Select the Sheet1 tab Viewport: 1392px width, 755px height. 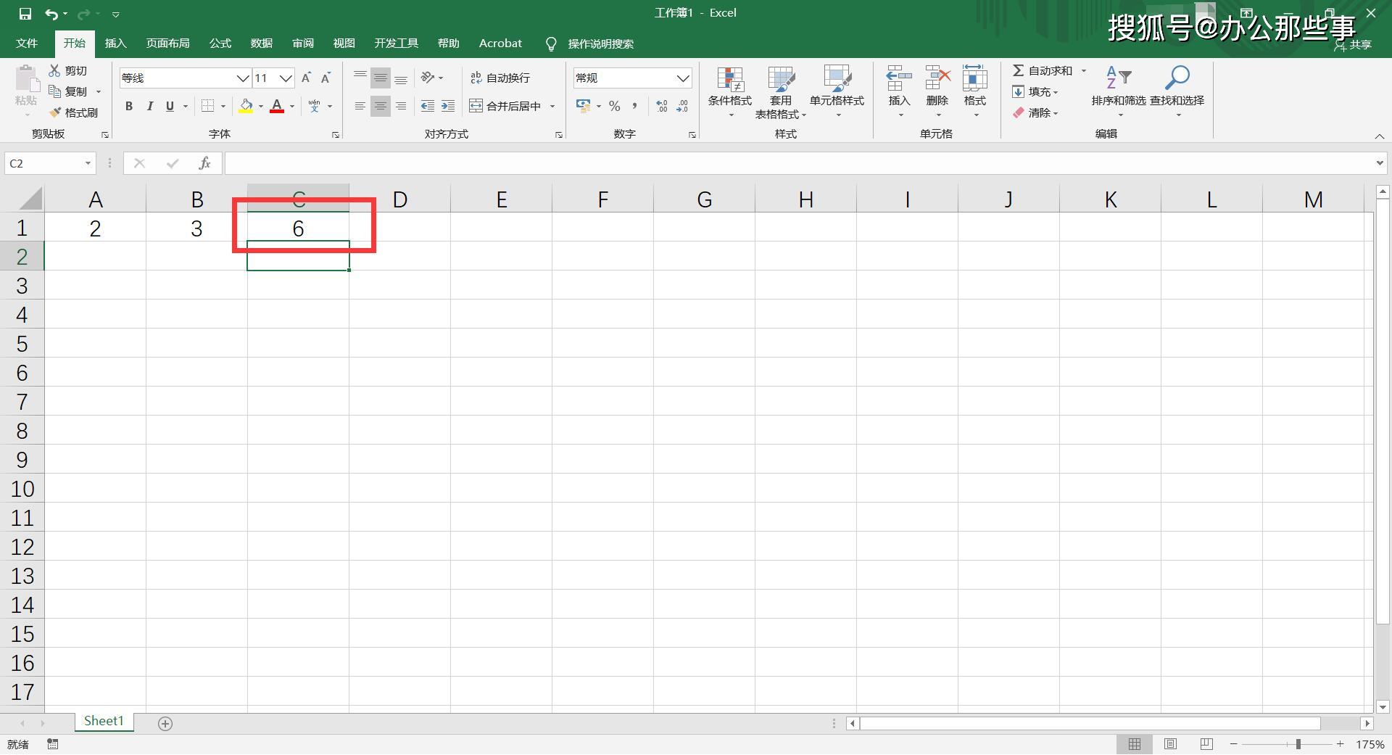104,721
